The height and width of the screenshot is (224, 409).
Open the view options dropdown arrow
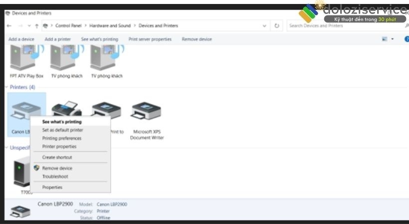[393, 39]
